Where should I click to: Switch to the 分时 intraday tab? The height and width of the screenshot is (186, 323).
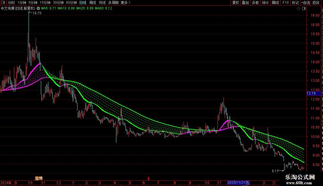[x=11, y=3]
